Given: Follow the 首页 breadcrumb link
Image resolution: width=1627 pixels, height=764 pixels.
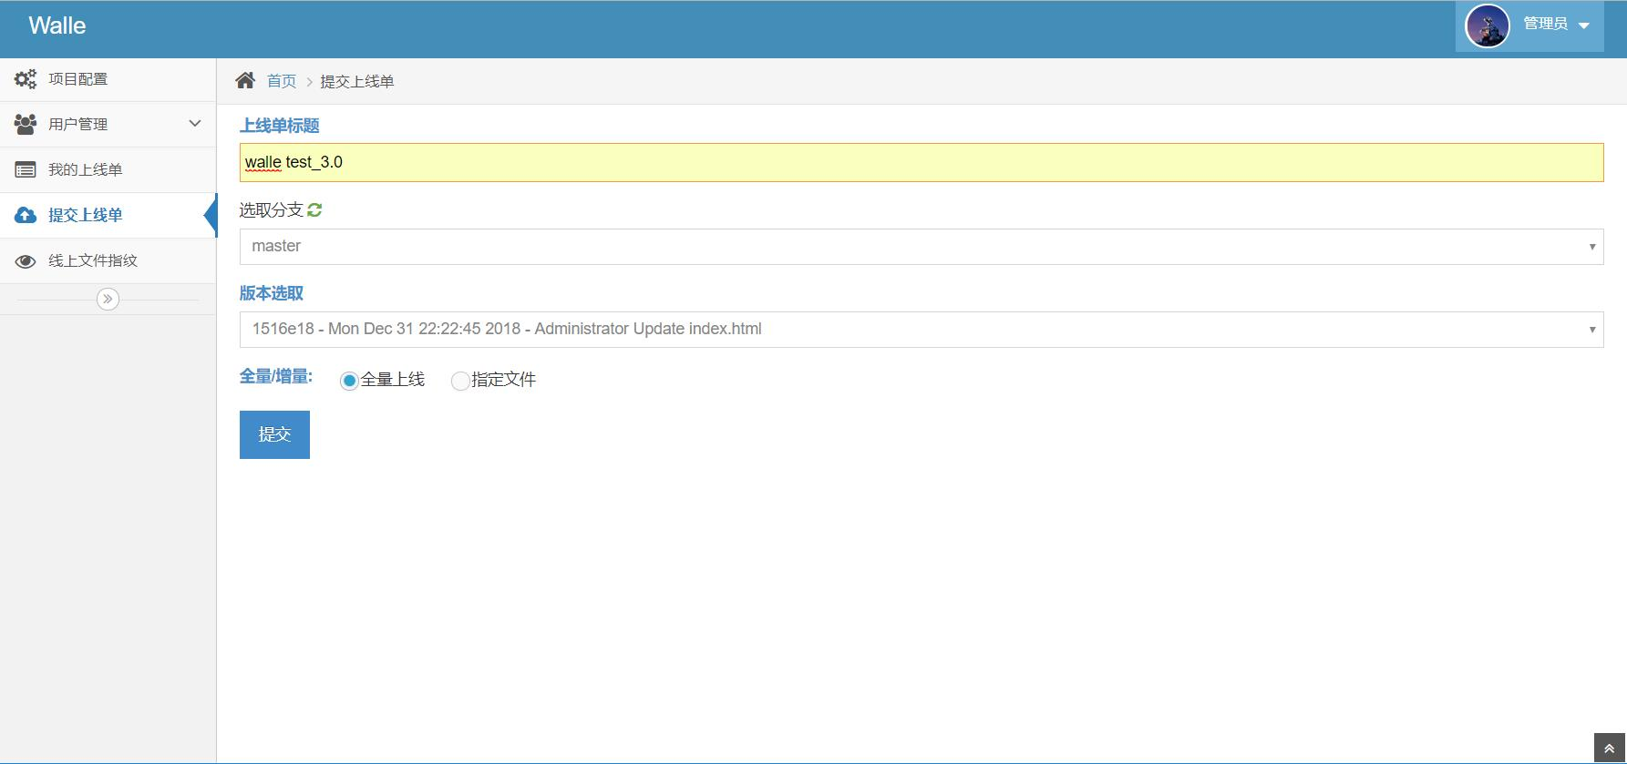Looking at the screenshot, I should [x=282, y=81].
